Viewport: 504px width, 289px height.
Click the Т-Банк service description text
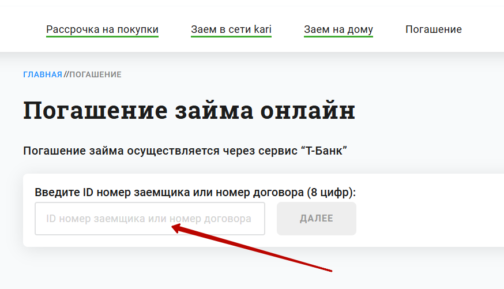tap(185, 151)
